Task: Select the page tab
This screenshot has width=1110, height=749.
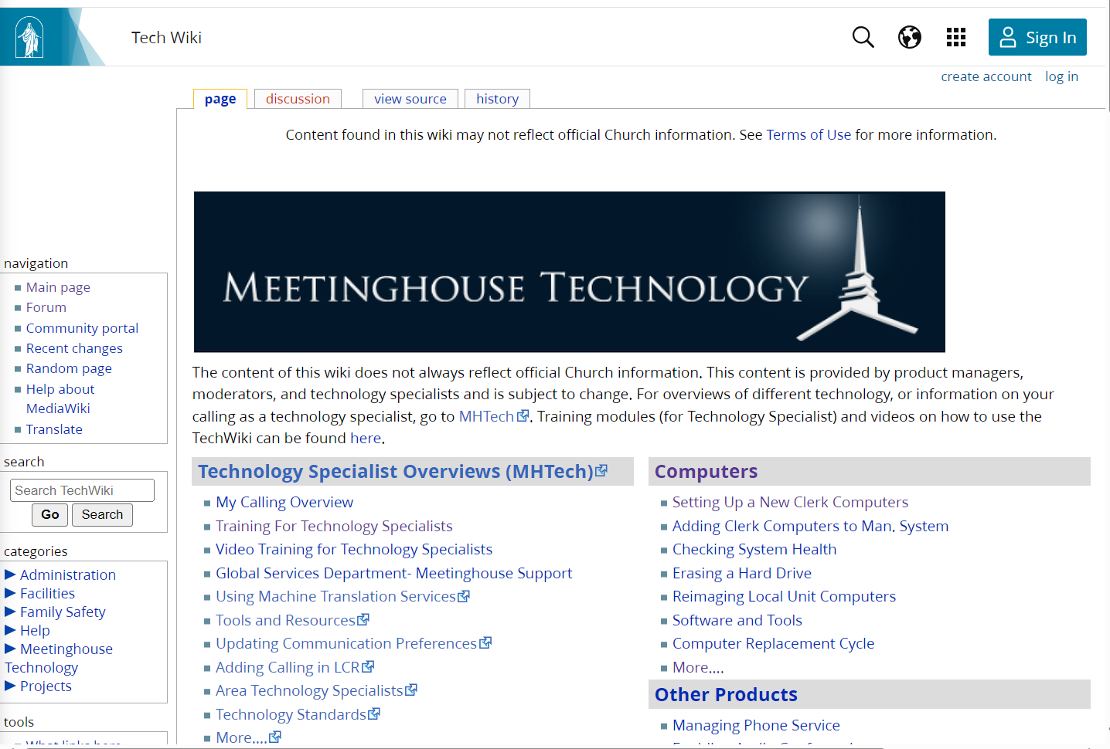Action: click(x=220, y=99)
